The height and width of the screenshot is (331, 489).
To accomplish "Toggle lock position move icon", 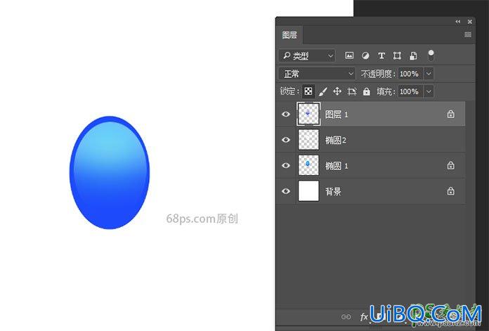I will (x=337, y=91).
